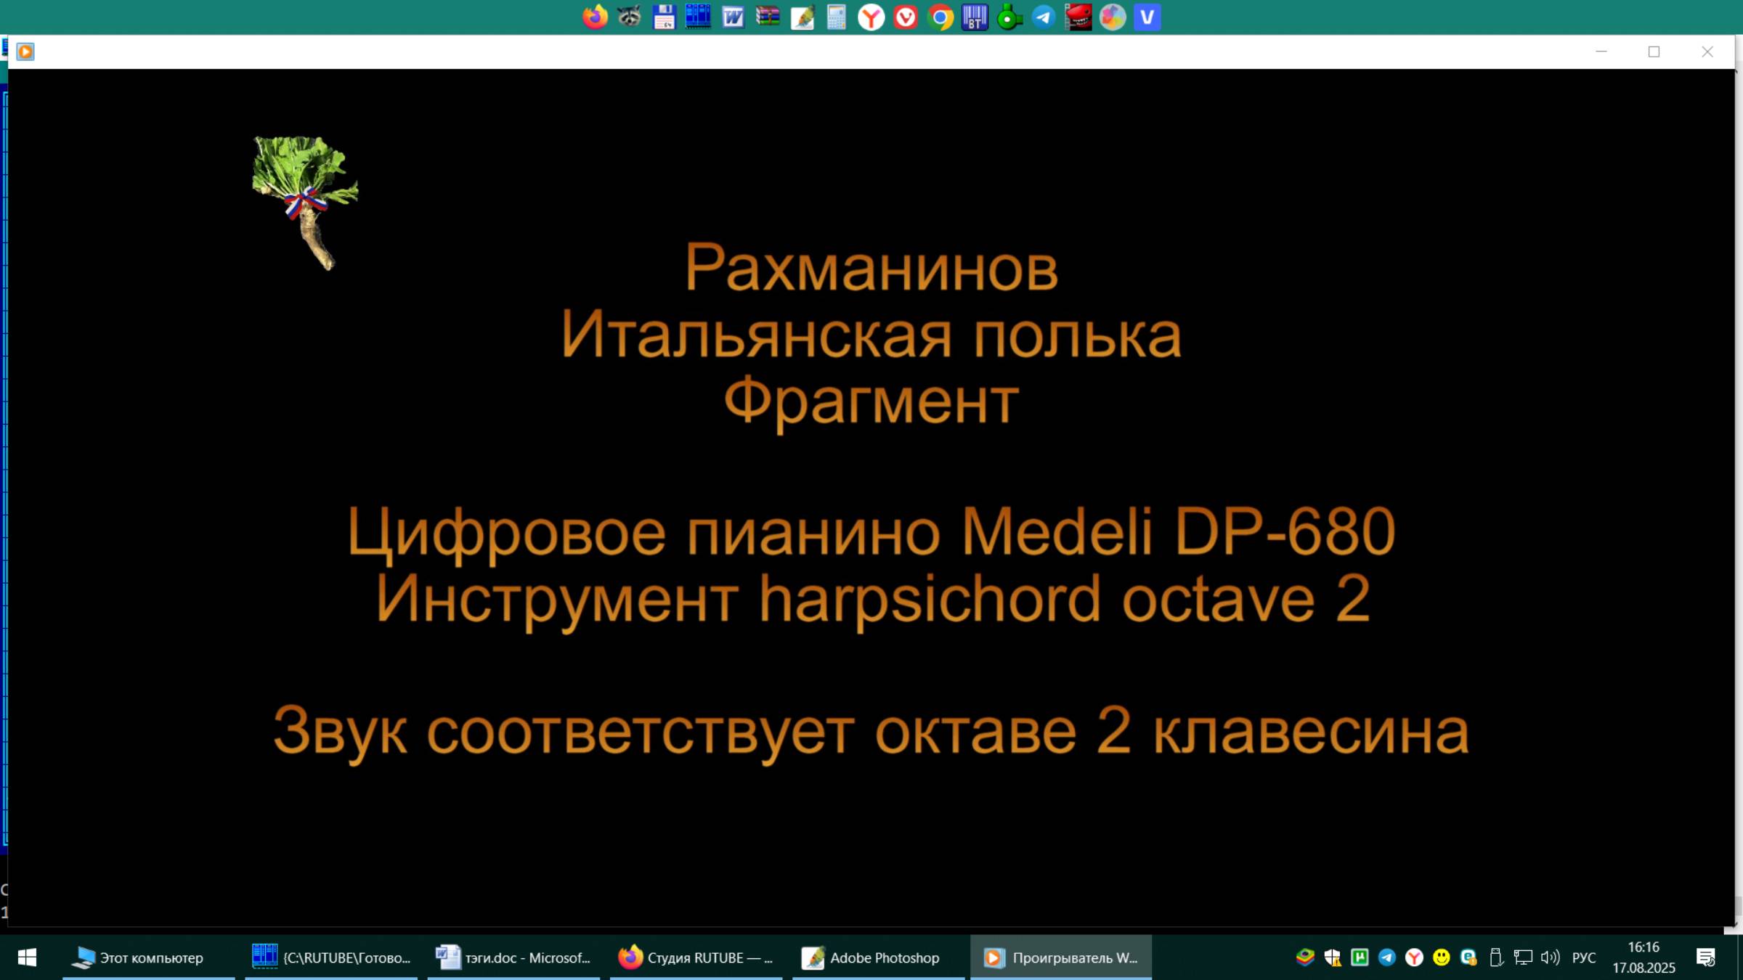Open the WinRAR archiver shortcut

tap(767, 17)
